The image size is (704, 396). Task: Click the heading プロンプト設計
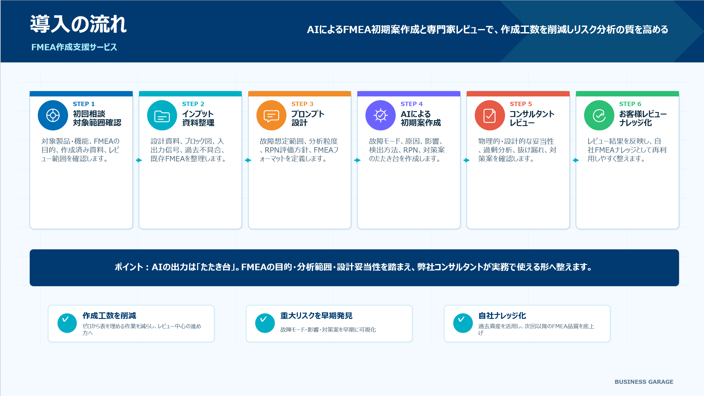point(308,118)
